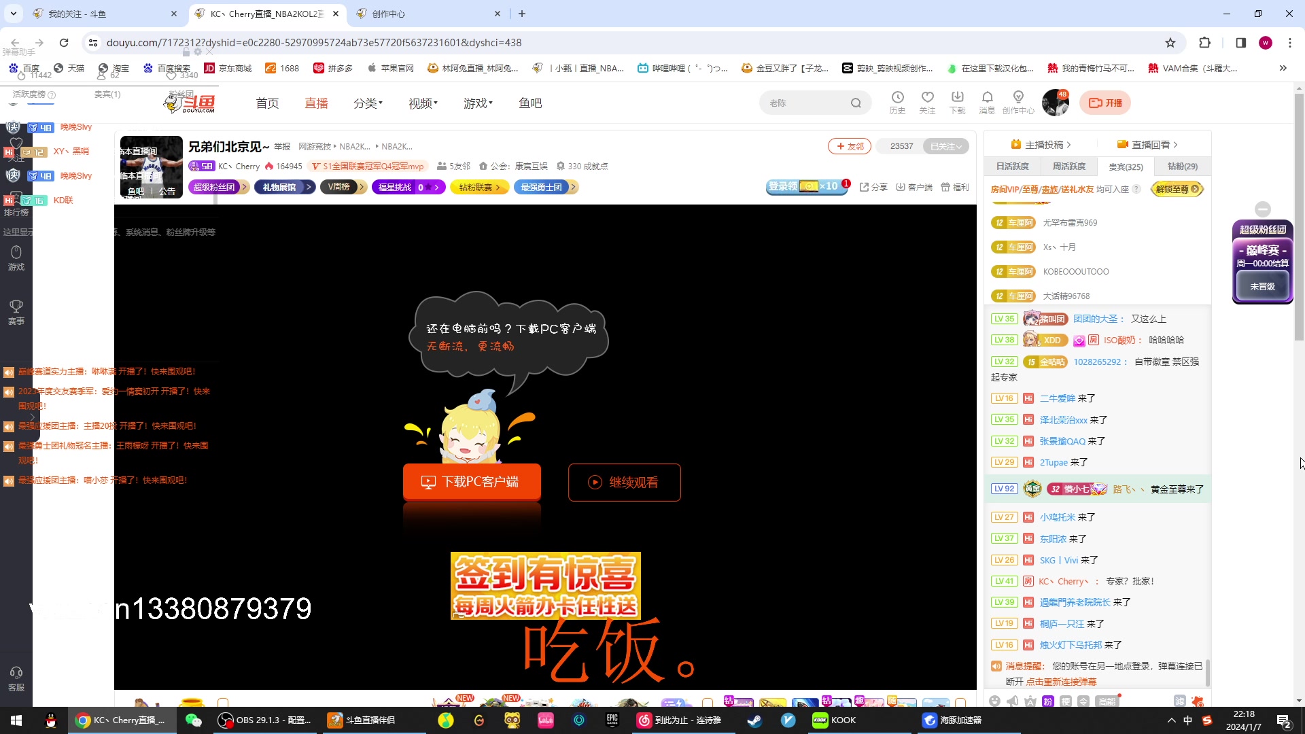This screenshot has height=734, width=1305.
Task: Open the 最强勇士团 tag
Action: [x=546, y=187]
